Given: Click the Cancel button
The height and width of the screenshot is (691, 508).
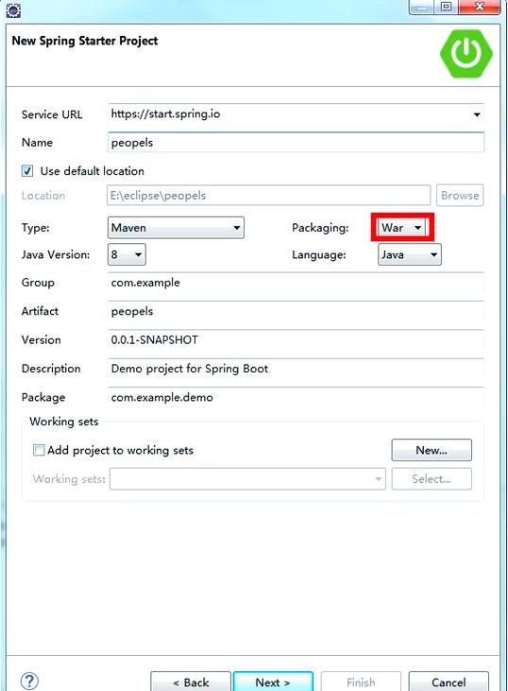Looking at the screenshot, I should pos(449,682).
